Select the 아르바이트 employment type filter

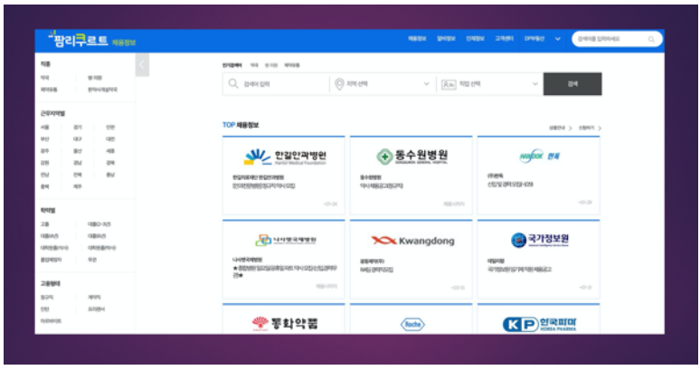[51, 321]
